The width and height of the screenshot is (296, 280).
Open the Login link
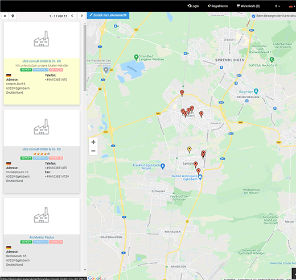pyautogui.click(x=193, y=6)
